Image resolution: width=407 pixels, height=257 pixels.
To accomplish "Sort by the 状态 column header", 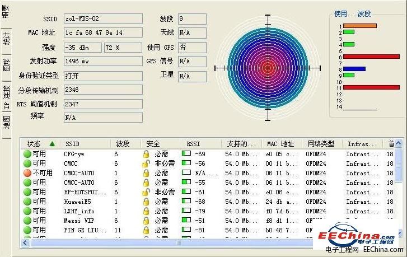I will tap(40, 143).
